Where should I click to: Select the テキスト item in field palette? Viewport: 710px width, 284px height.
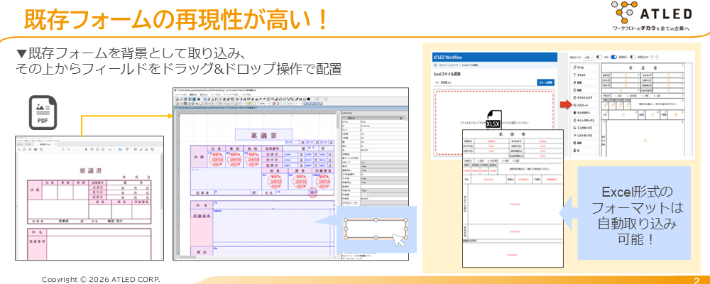coord(585,75)
